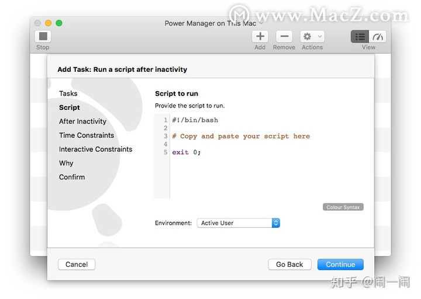Click inside the script editor area
Viewport: 421px width, 299px height.
[x=259, y=156]
